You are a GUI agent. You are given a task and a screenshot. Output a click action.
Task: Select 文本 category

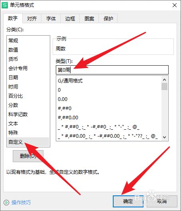point(28,124)
